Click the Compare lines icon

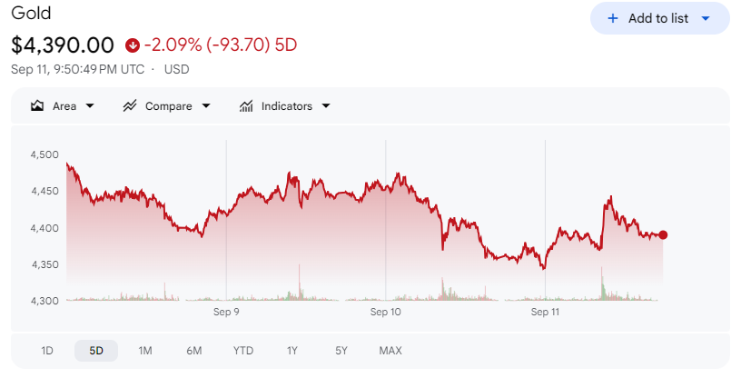point(130,106)
